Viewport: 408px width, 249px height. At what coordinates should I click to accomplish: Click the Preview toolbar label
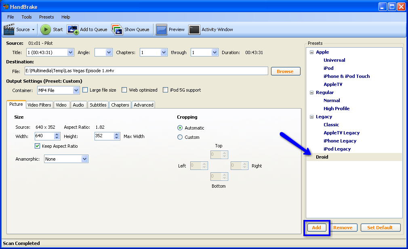pyautogui.click(x=177, y=29)
